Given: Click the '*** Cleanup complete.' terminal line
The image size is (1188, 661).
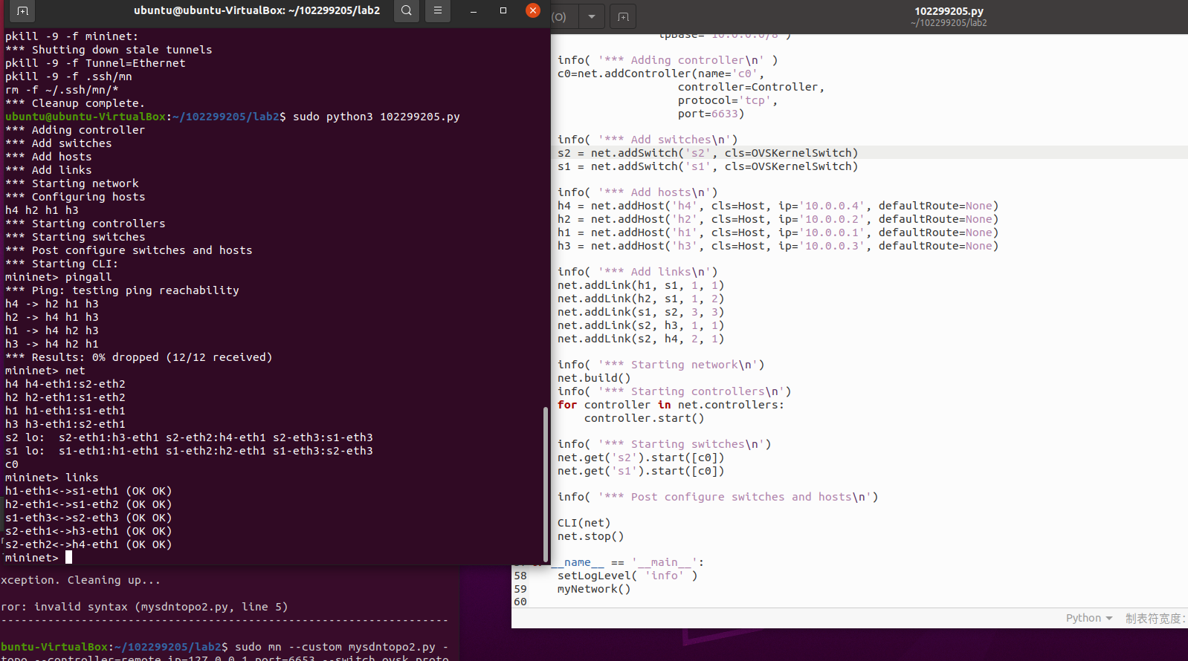Looking at the screenshot, I should tap(75, 103).
